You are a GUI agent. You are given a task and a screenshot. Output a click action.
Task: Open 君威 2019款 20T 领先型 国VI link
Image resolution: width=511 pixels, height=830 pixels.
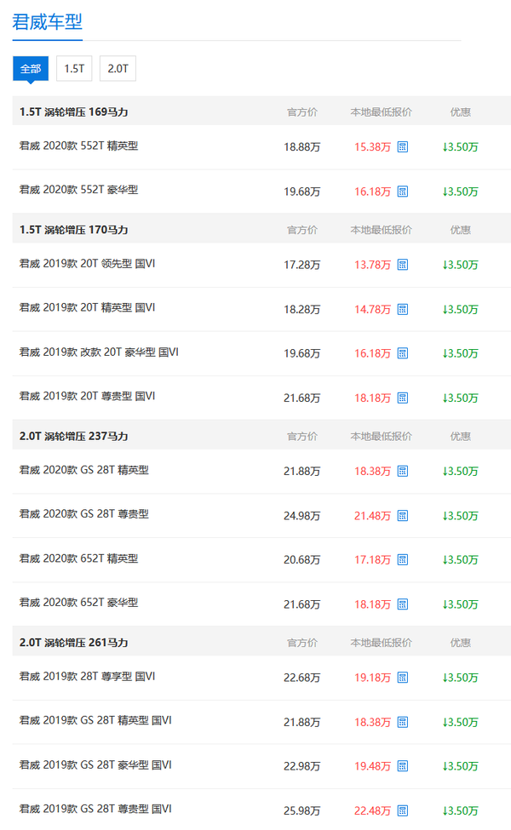88,264
